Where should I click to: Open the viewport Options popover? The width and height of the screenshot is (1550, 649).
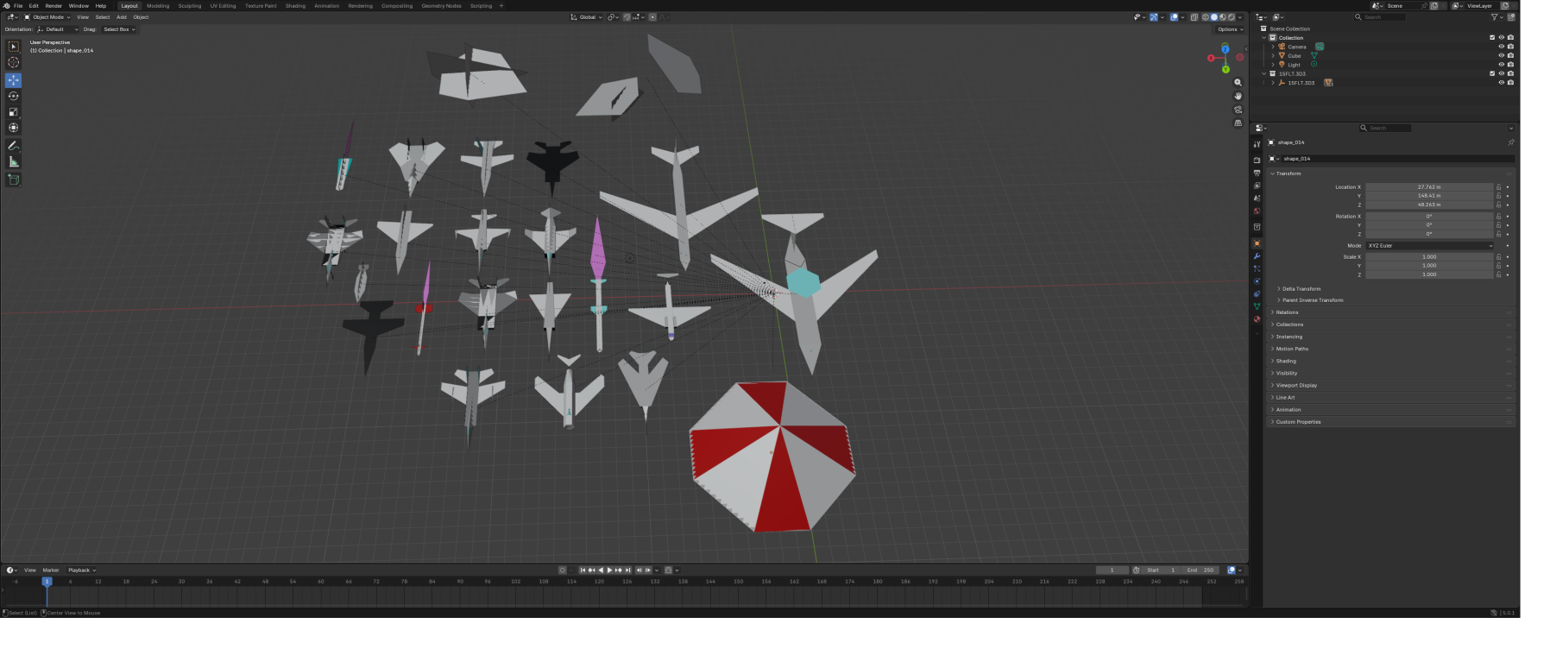(1231, 29)
